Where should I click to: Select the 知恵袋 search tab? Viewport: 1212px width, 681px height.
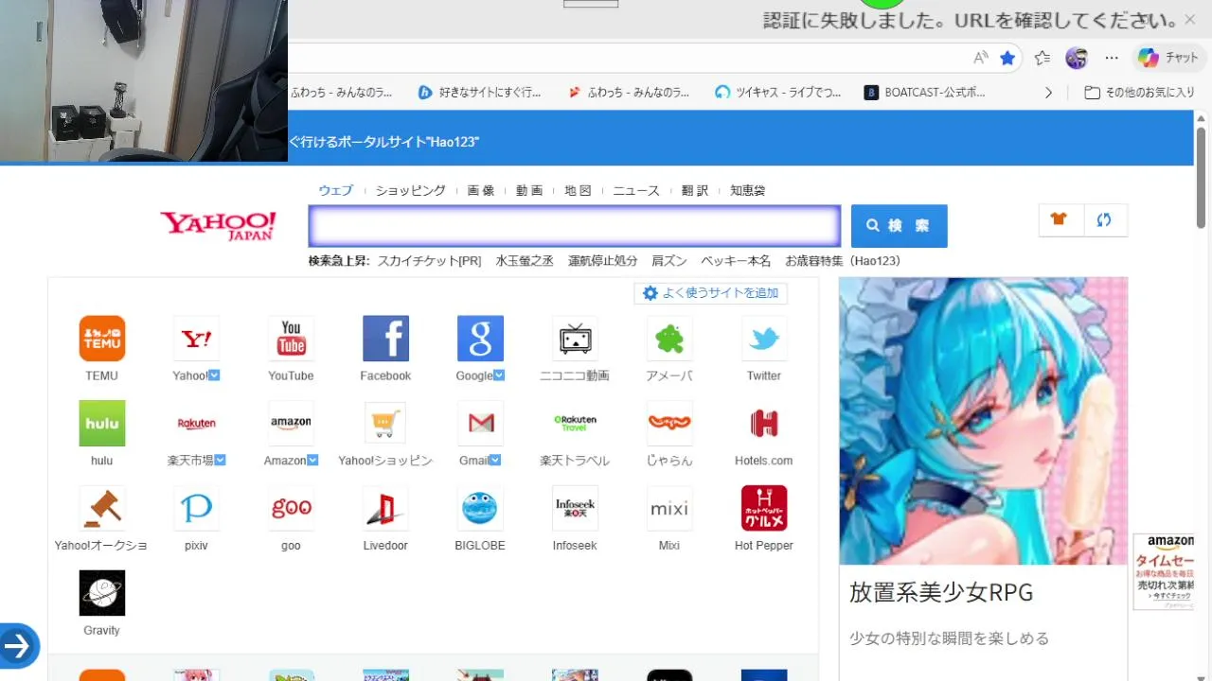(747, 190)
